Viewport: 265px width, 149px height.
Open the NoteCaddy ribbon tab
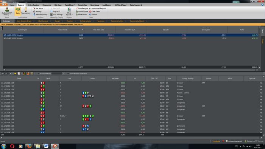click(95, 5)
